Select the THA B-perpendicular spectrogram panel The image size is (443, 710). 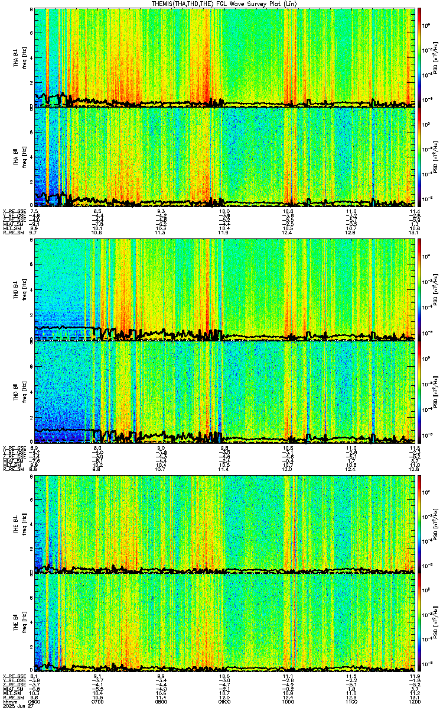point(224,57)
